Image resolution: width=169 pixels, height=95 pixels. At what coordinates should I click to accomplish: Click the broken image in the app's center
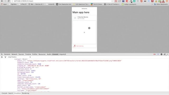pyautogui.click(x=84, y=32)
